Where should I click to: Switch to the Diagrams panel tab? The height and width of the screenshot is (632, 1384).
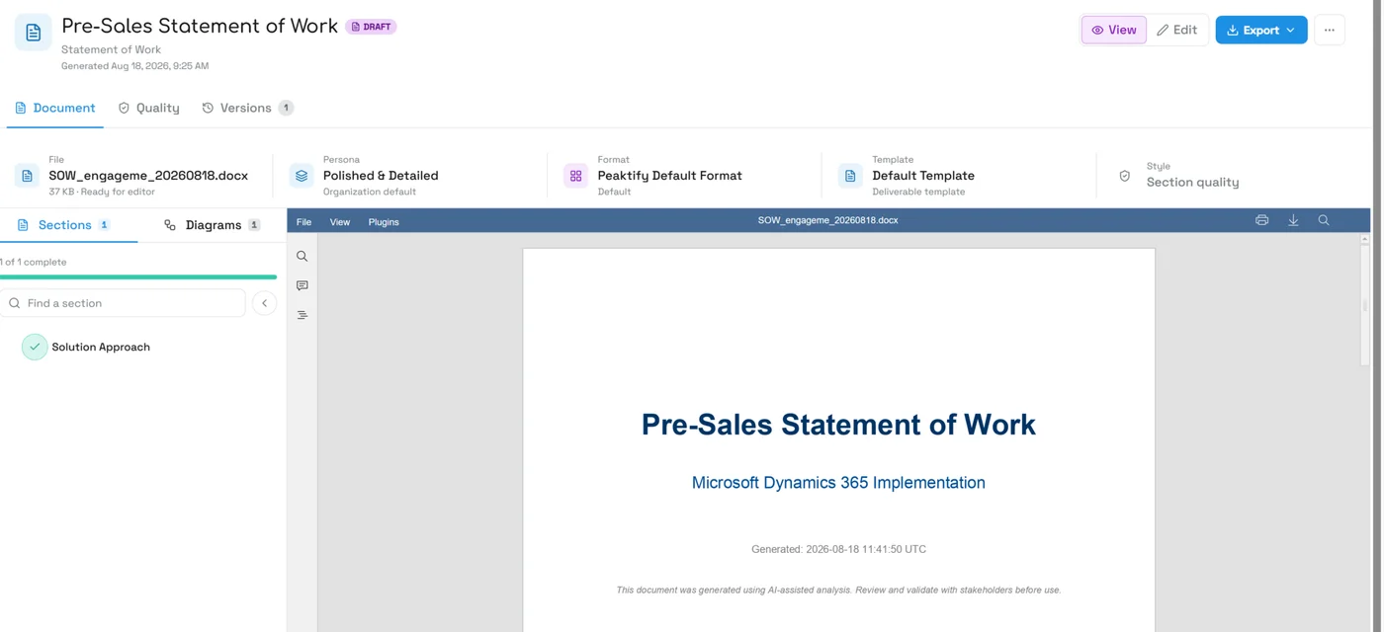pos(213,225)
